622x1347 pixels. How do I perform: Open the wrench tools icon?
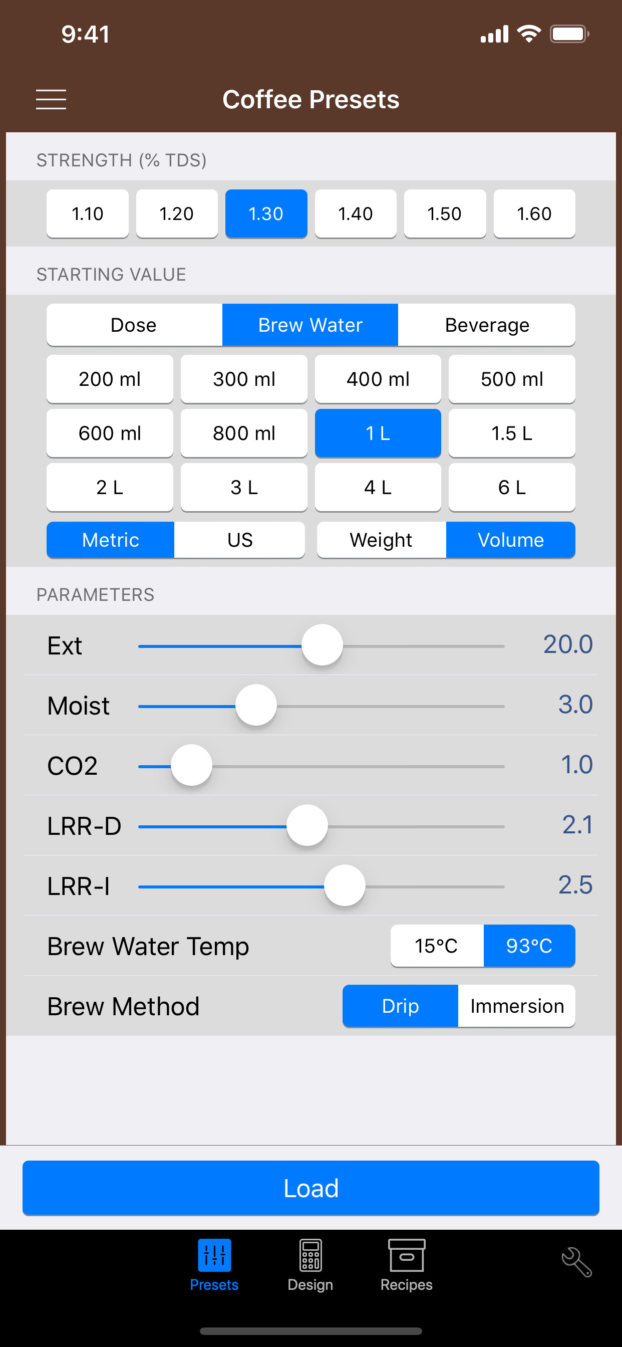click(576, 1262)
